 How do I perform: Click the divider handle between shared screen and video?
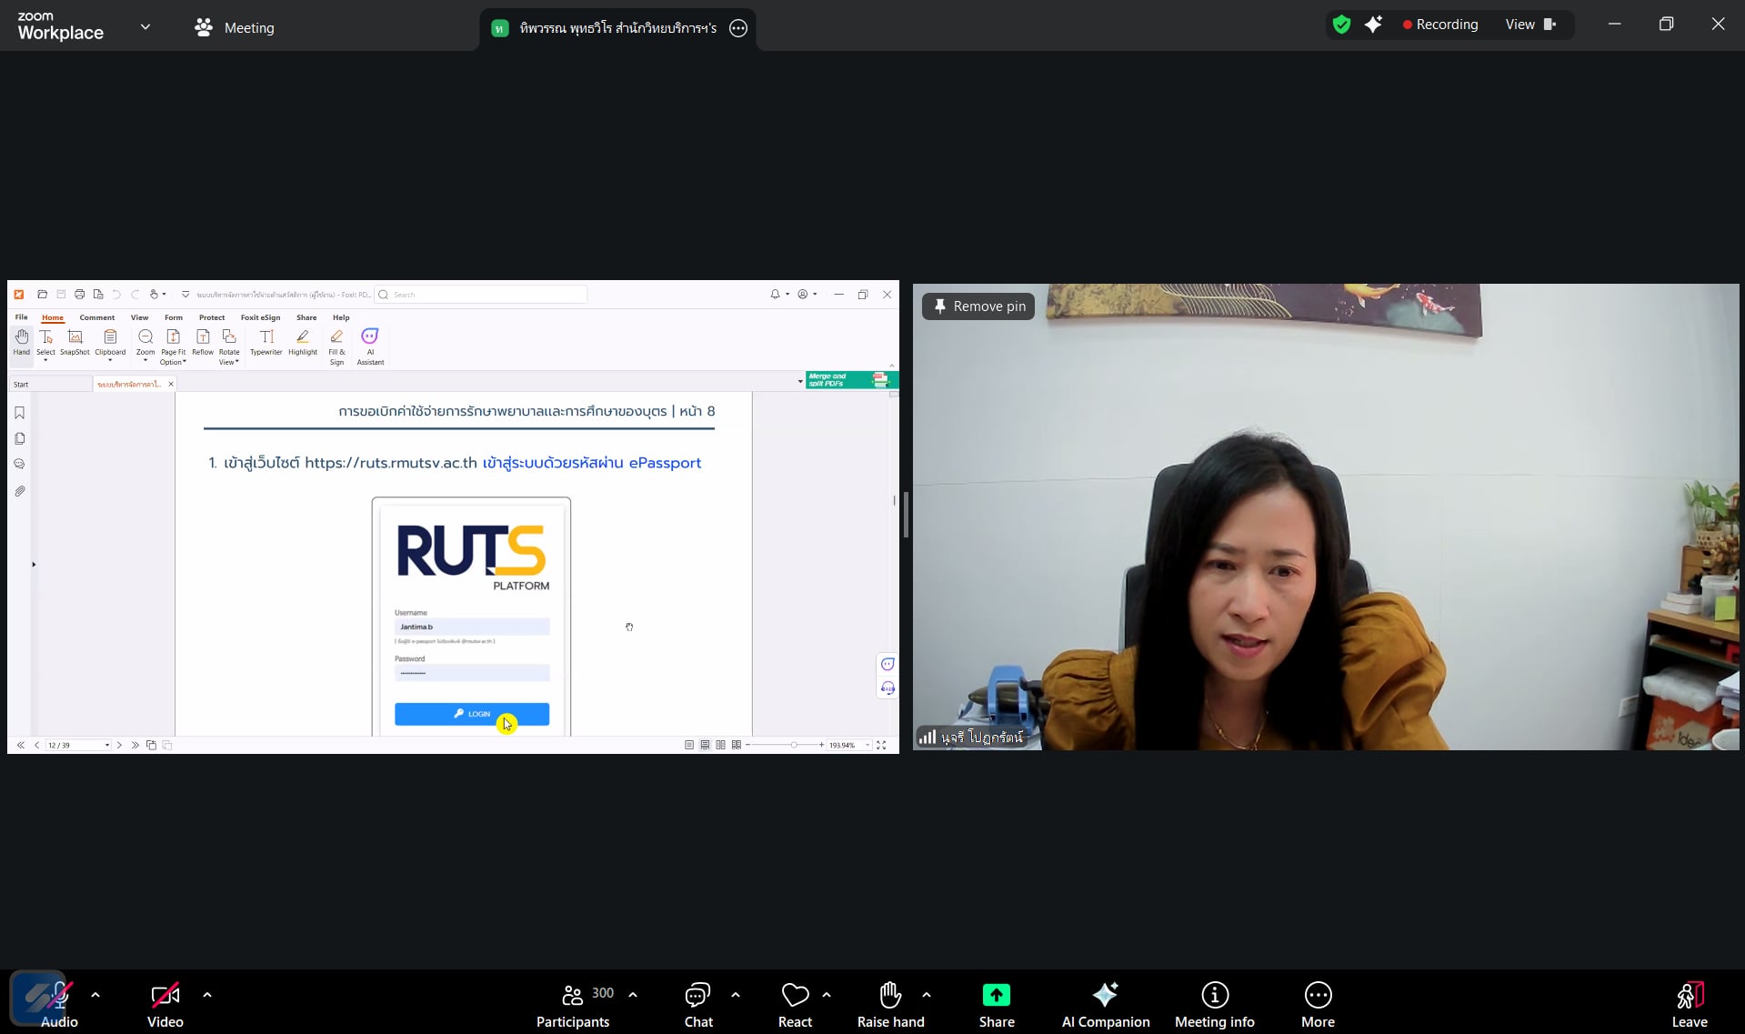click(906, 517)
